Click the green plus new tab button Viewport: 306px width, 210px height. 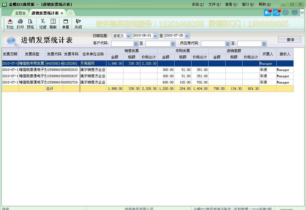71,13
